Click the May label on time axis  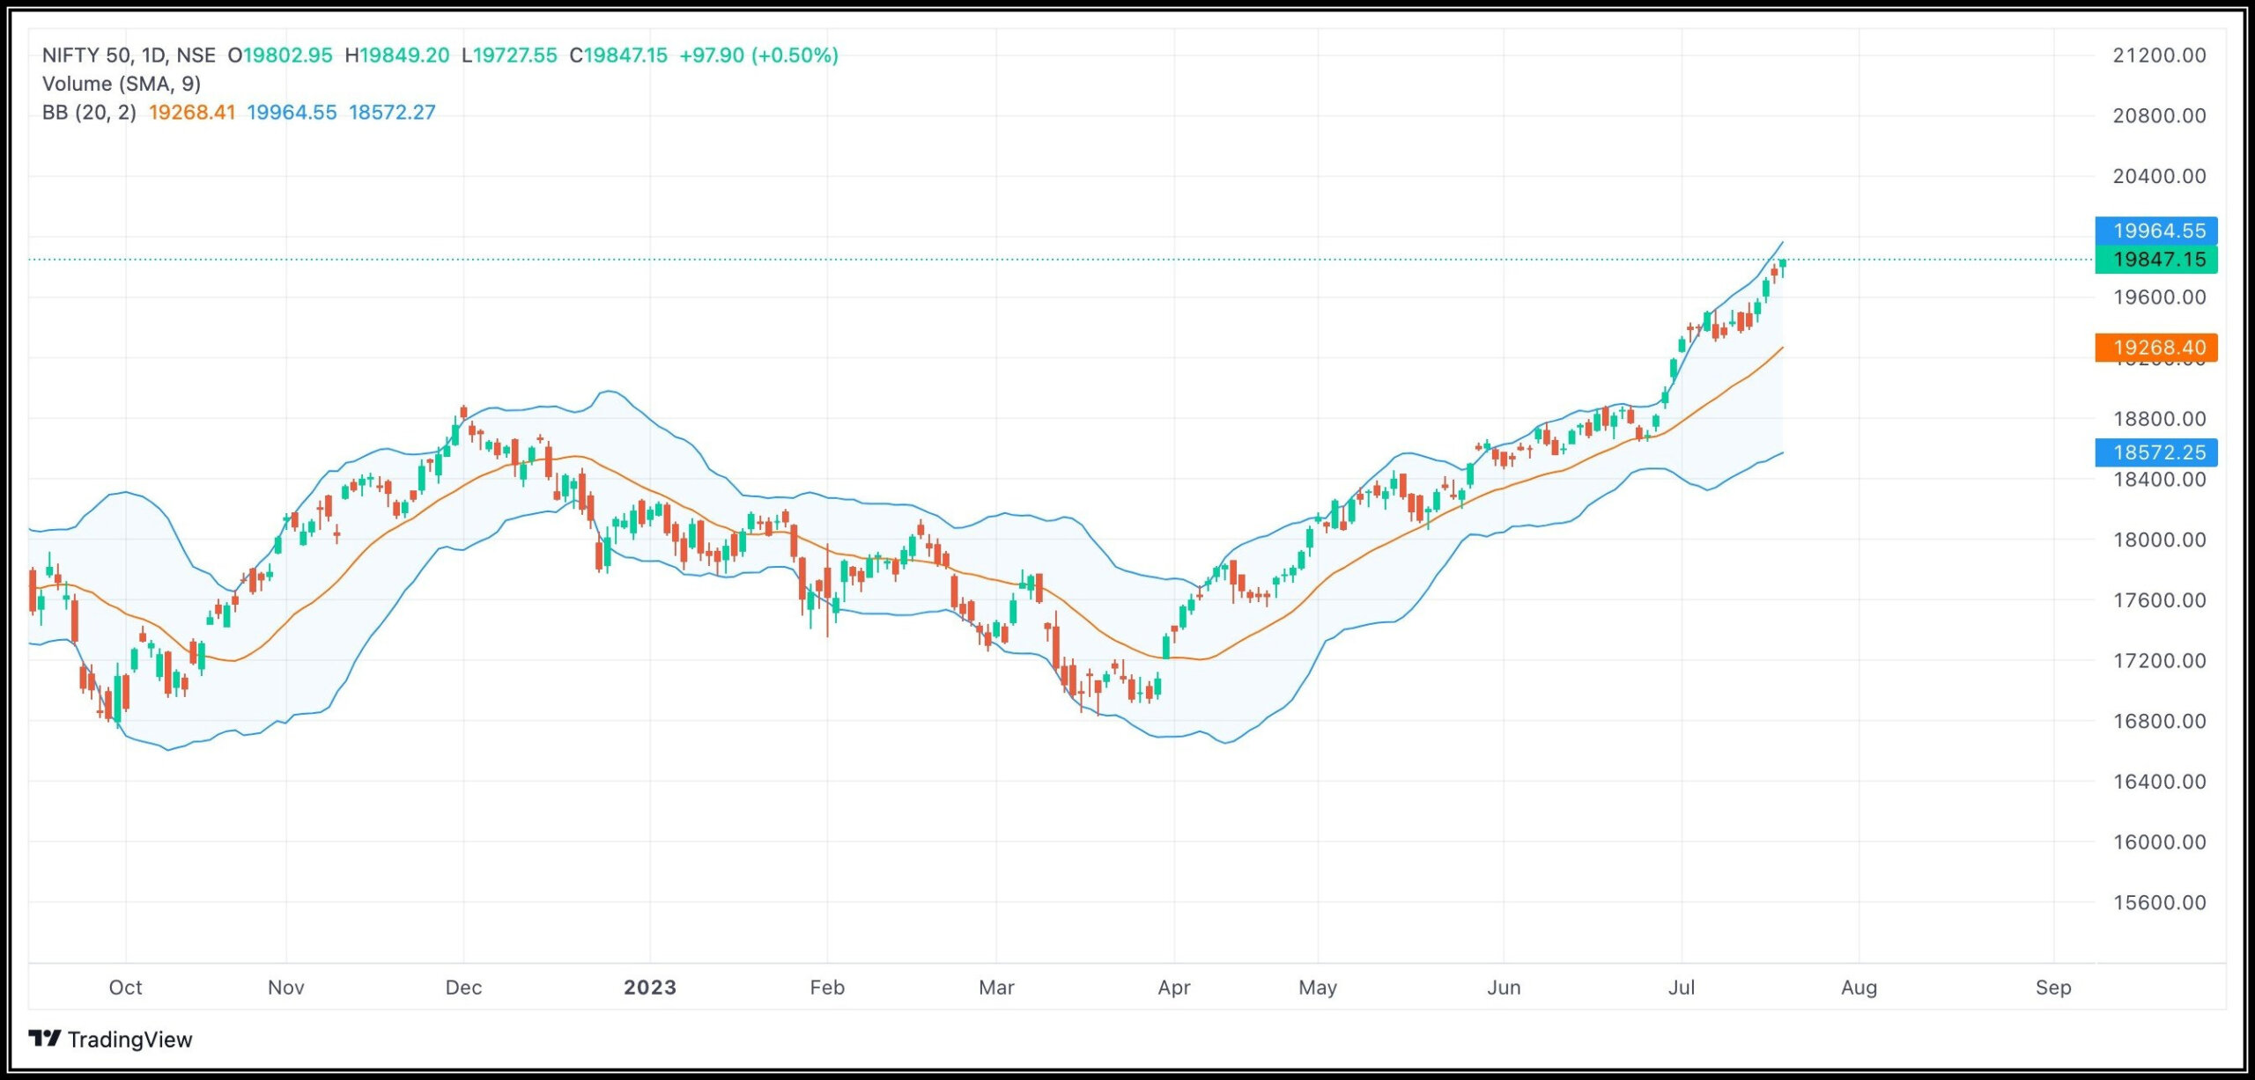tap(1318, 988)
